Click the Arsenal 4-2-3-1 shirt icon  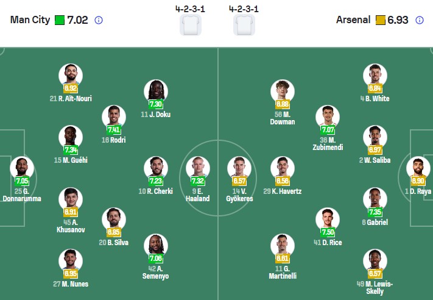tap(243, 26)
